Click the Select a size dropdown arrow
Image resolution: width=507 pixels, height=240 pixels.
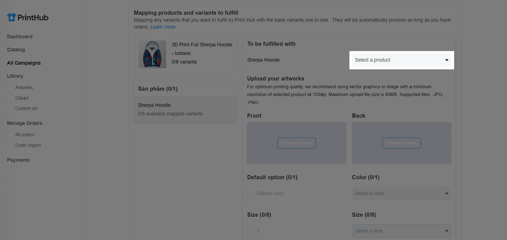[x=447, y=231]
